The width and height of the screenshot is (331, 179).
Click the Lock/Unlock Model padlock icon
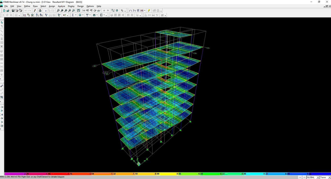[x=40, y=11]
